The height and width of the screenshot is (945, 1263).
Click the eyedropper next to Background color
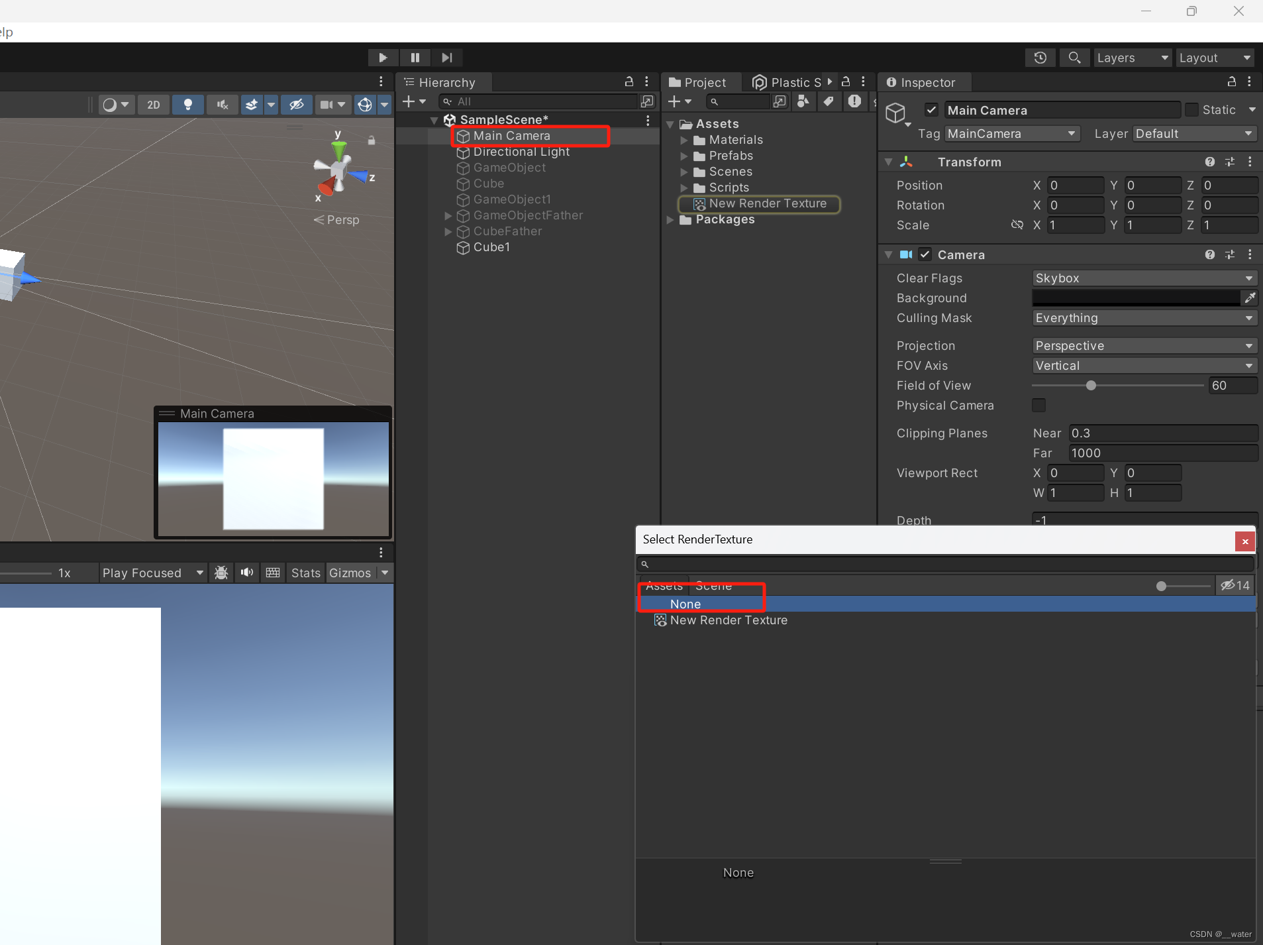tap(1250, 298)
